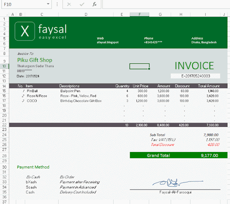230x204 pixels.
Task: Click the faysal easy excel X logo
Action: click(25, 31)
